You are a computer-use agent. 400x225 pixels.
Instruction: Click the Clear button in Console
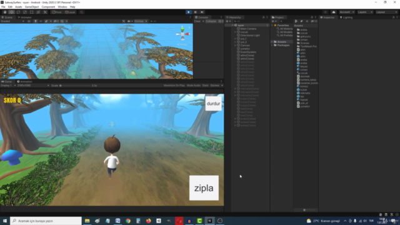click(197, 21)
